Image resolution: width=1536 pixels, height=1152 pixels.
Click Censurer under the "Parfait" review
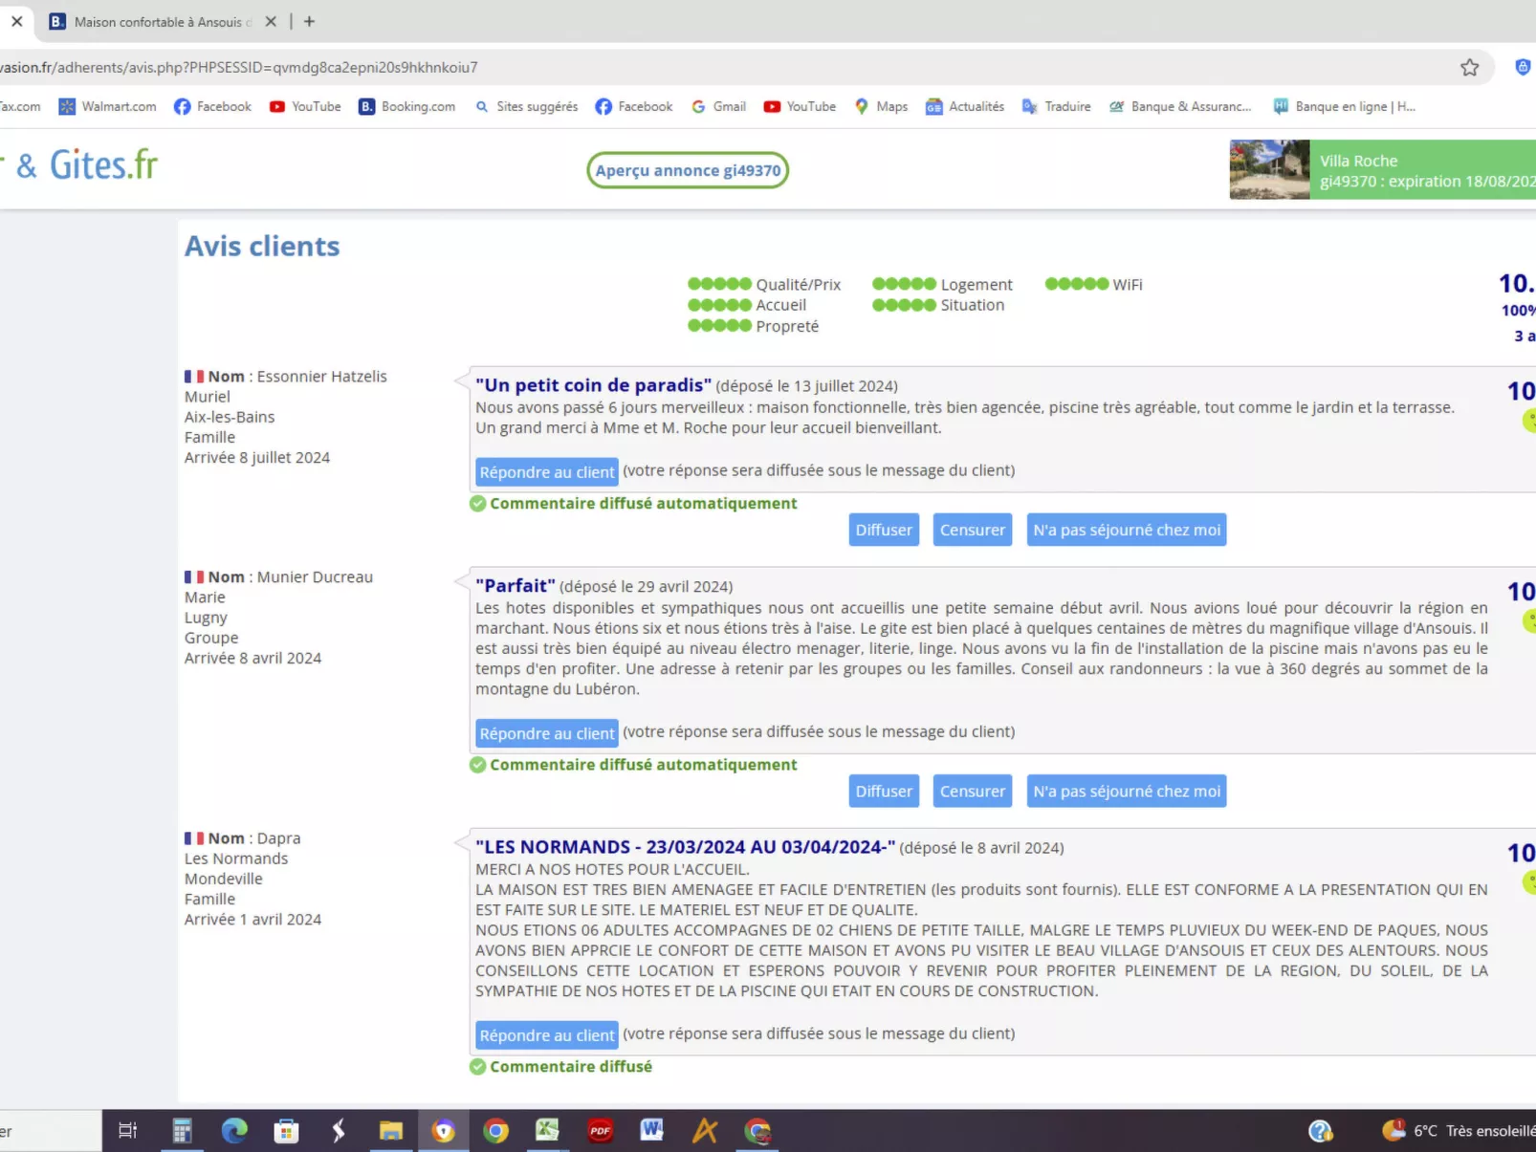point(972,792)
